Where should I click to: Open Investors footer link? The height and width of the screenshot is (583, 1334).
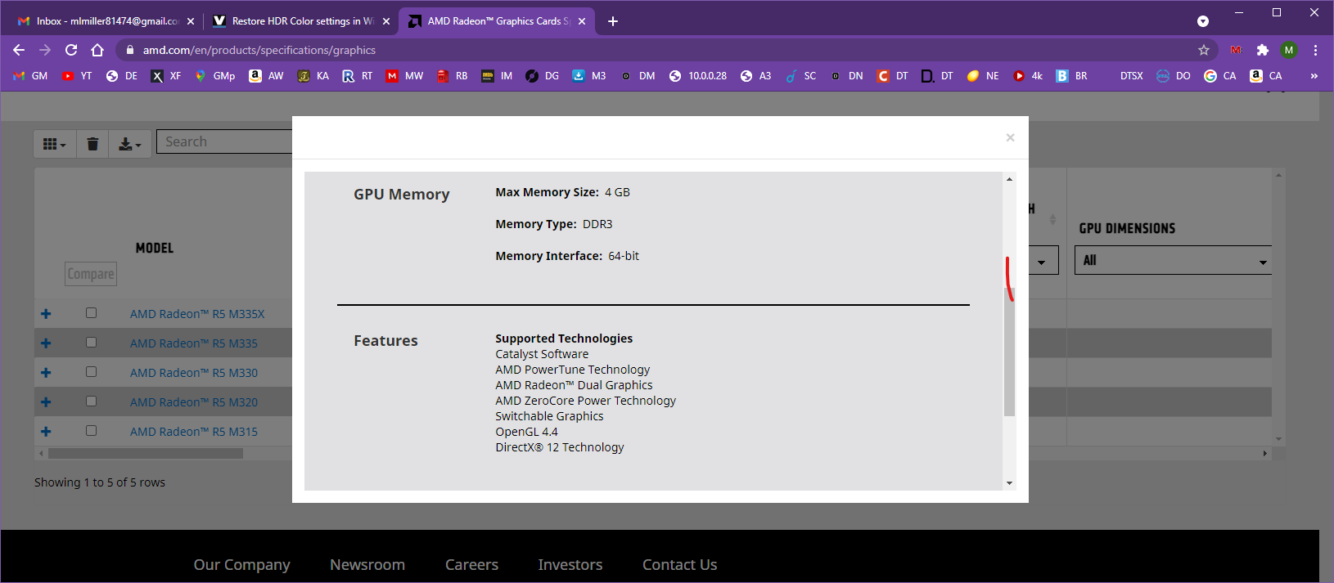(x=570, y=565)
